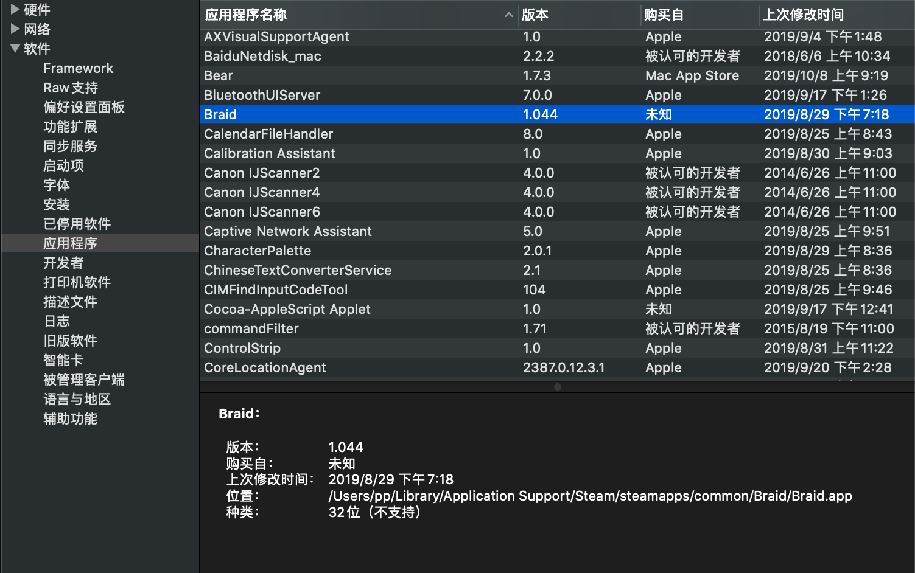
Task: Open 功能扩展 sidebar item
Action: click(x=70, y=127)
